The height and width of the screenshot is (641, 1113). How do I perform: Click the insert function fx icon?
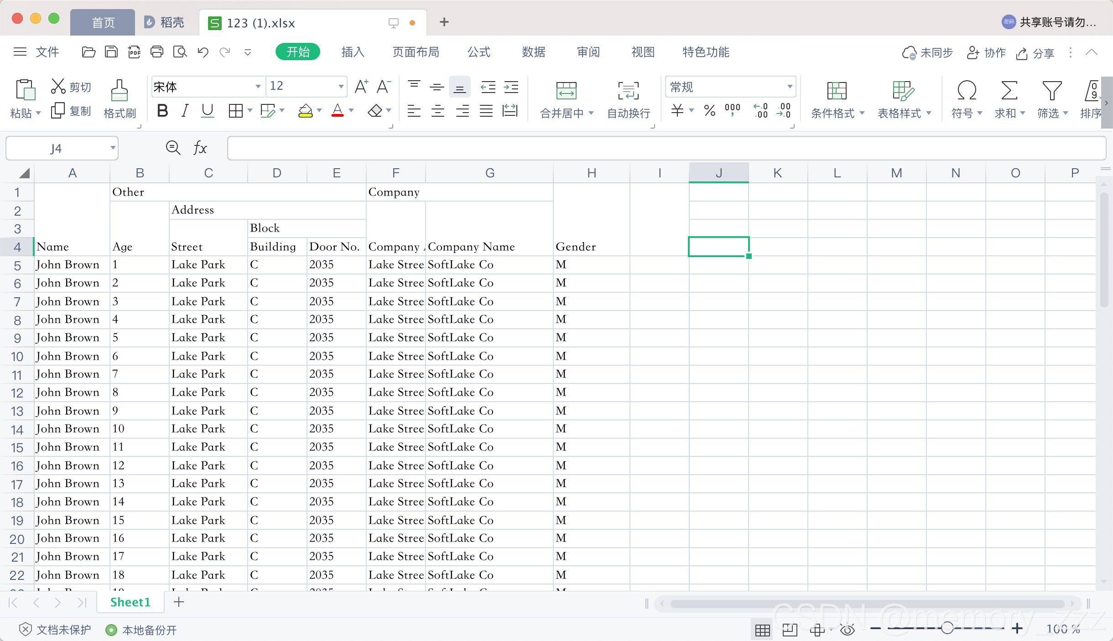(200, 148)
